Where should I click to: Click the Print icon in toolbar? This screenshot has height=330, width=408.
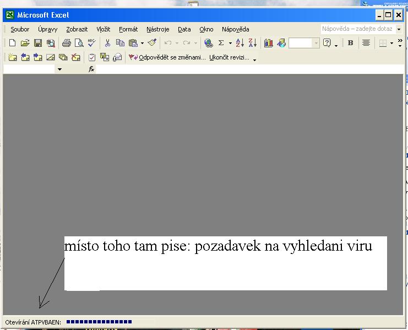coord(67,43)
